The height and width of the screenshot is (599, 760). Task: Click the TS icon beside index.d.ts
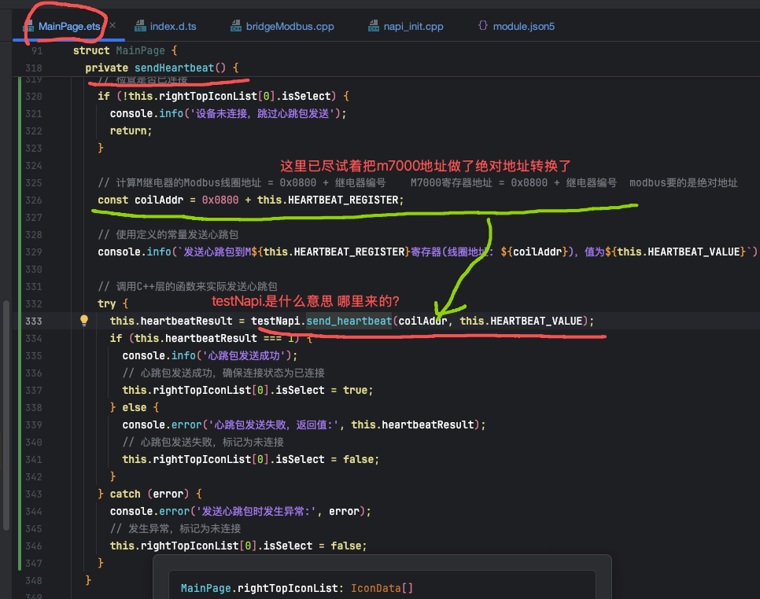click(x=139, y=25)
